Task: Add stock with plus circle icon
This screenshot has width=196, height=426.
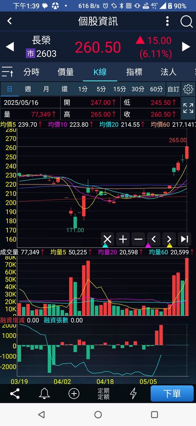Action: point(74,394)
